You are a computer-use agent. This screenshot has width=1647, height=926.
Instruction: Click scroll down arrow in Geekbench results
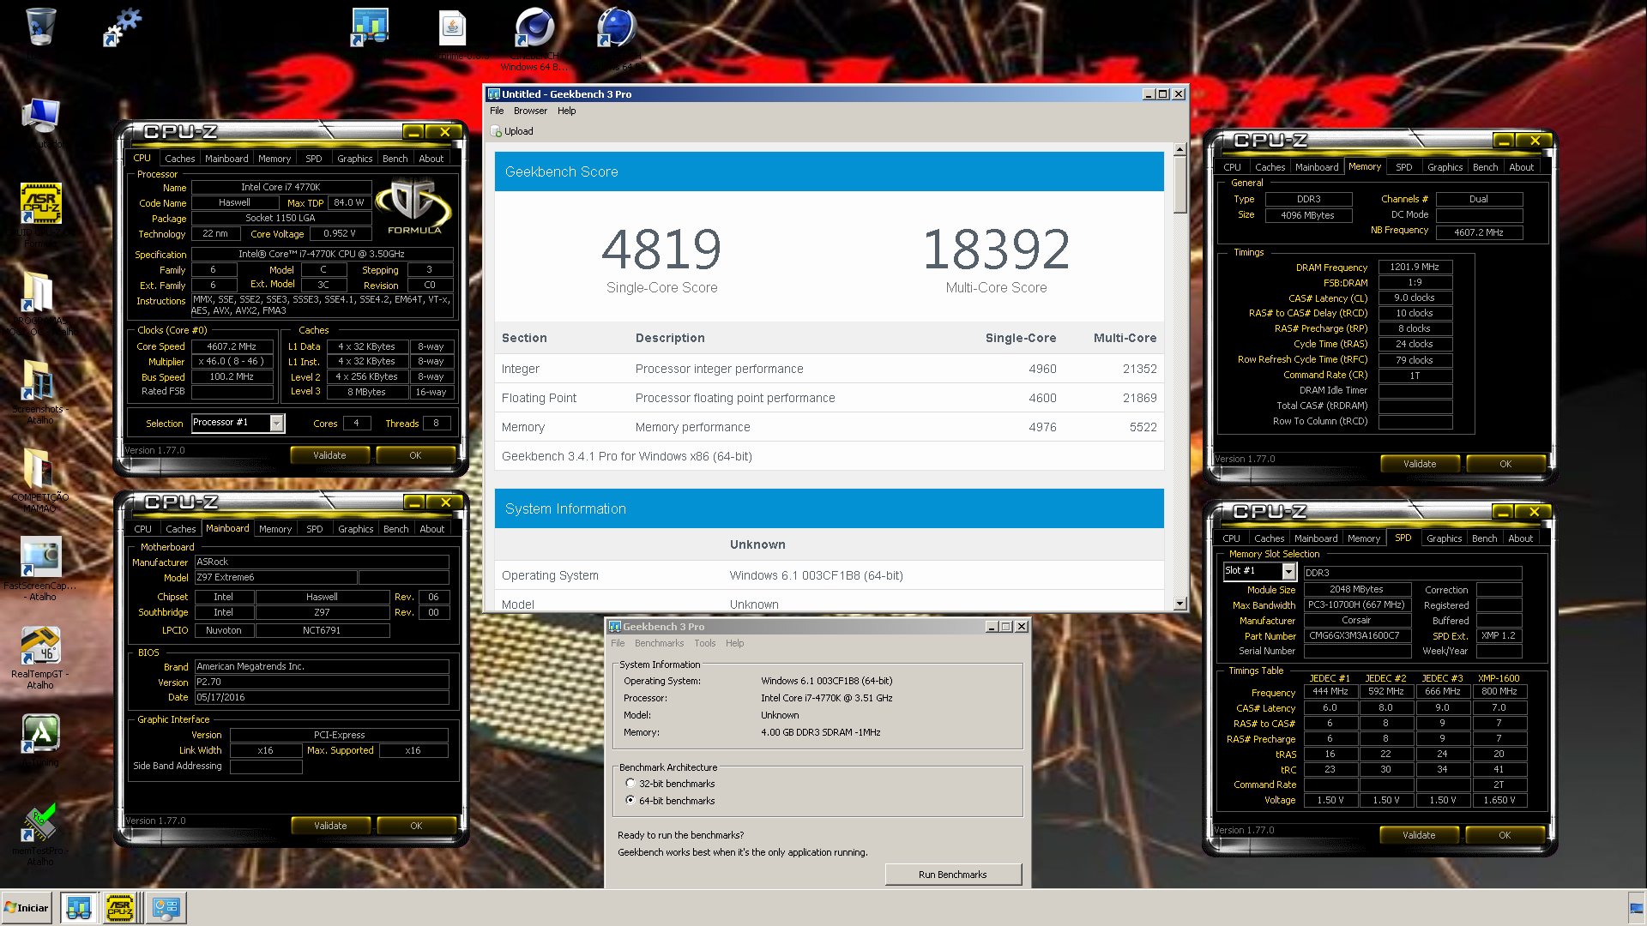[1179, 604]
